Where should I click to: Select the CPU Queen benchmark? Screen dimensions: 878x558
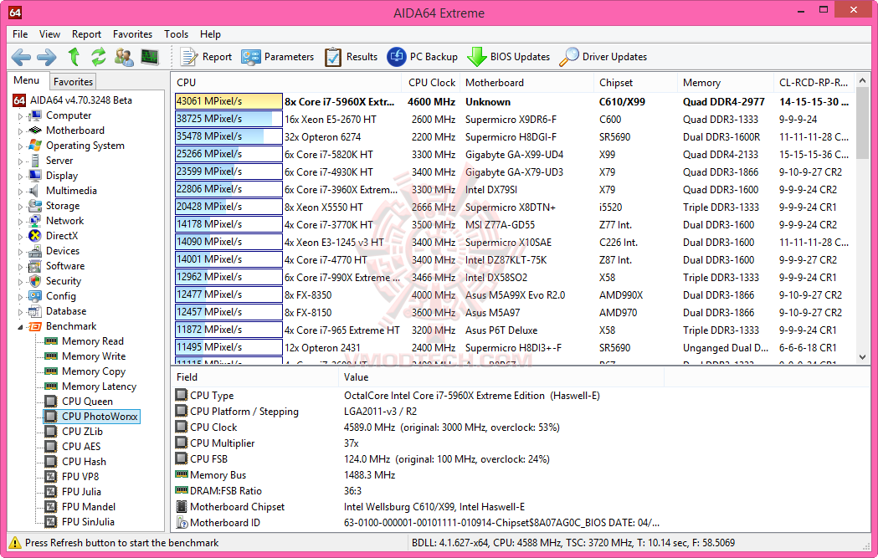(87, 402)
